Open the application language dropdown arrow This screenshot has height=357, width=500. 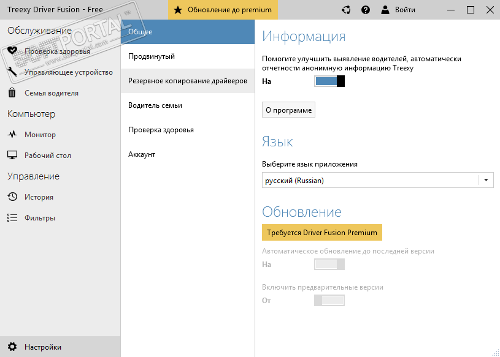(x=486, y=180)
